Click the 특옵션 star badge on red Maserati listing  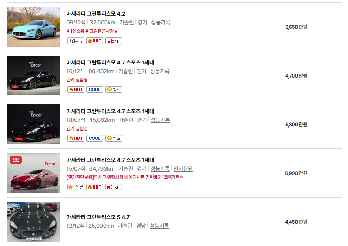tap(76, 187)
